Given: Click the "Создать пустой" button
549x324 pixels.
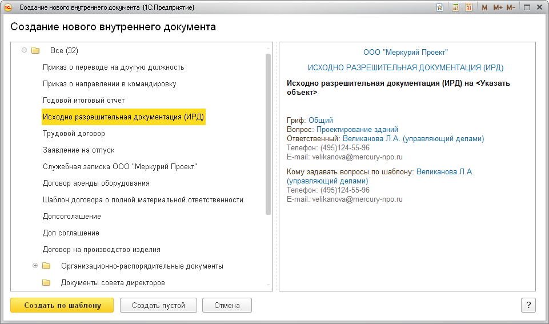Looking at the screenshot, I should coord(158,305).
